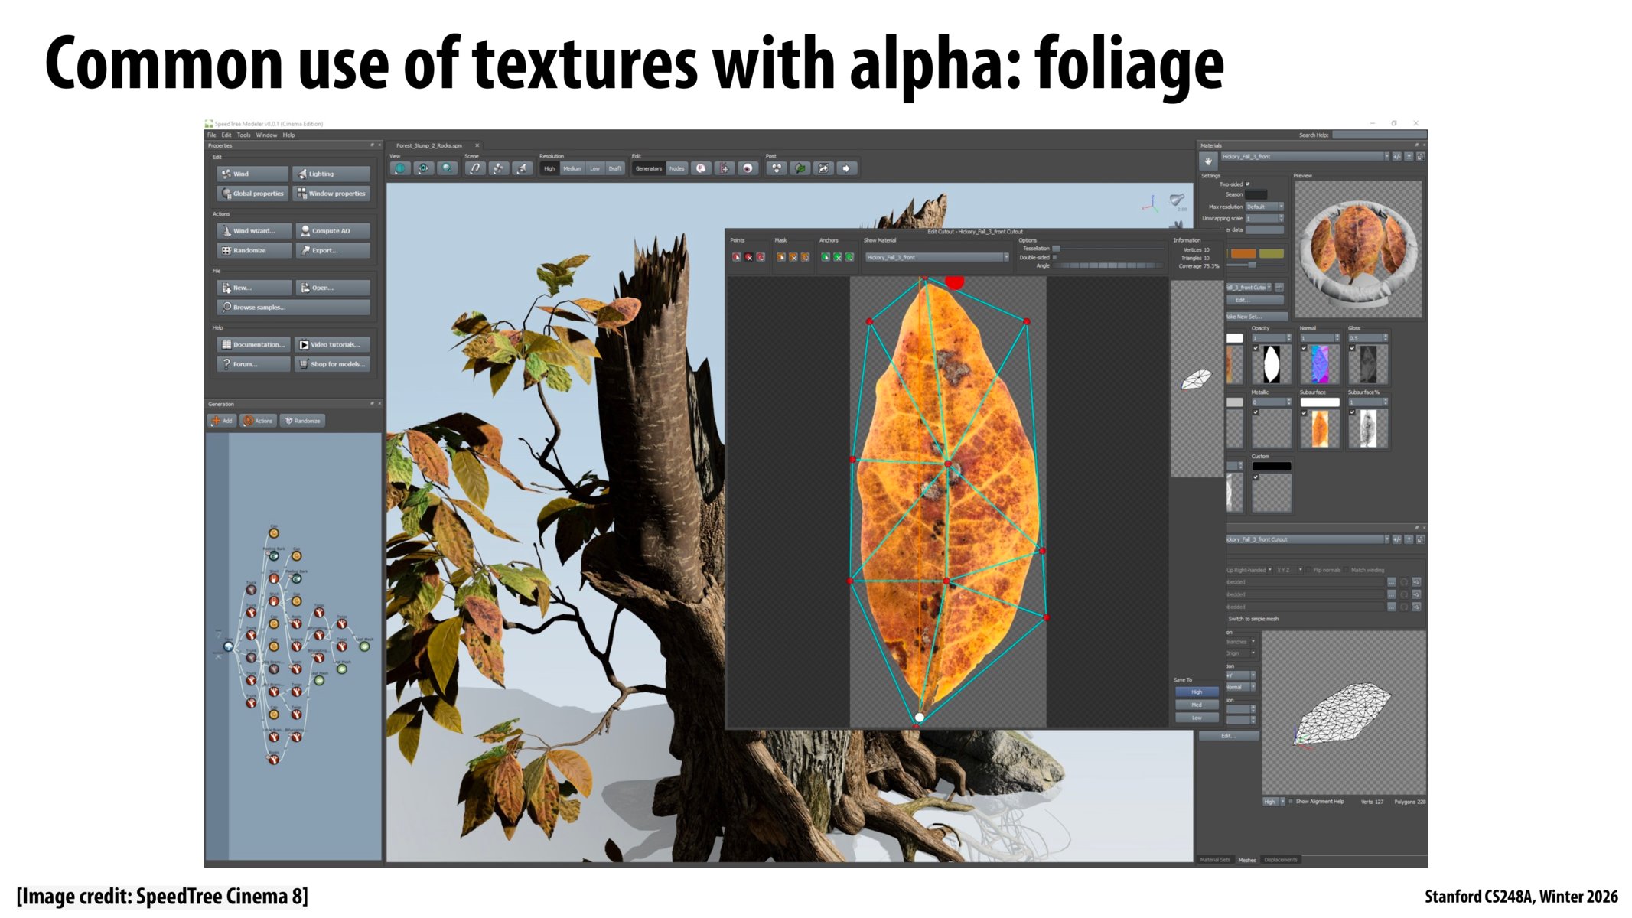Toggle the Double-sided option checkbox
Viewport: 1632px width, 918px height.
[1055, 258]
